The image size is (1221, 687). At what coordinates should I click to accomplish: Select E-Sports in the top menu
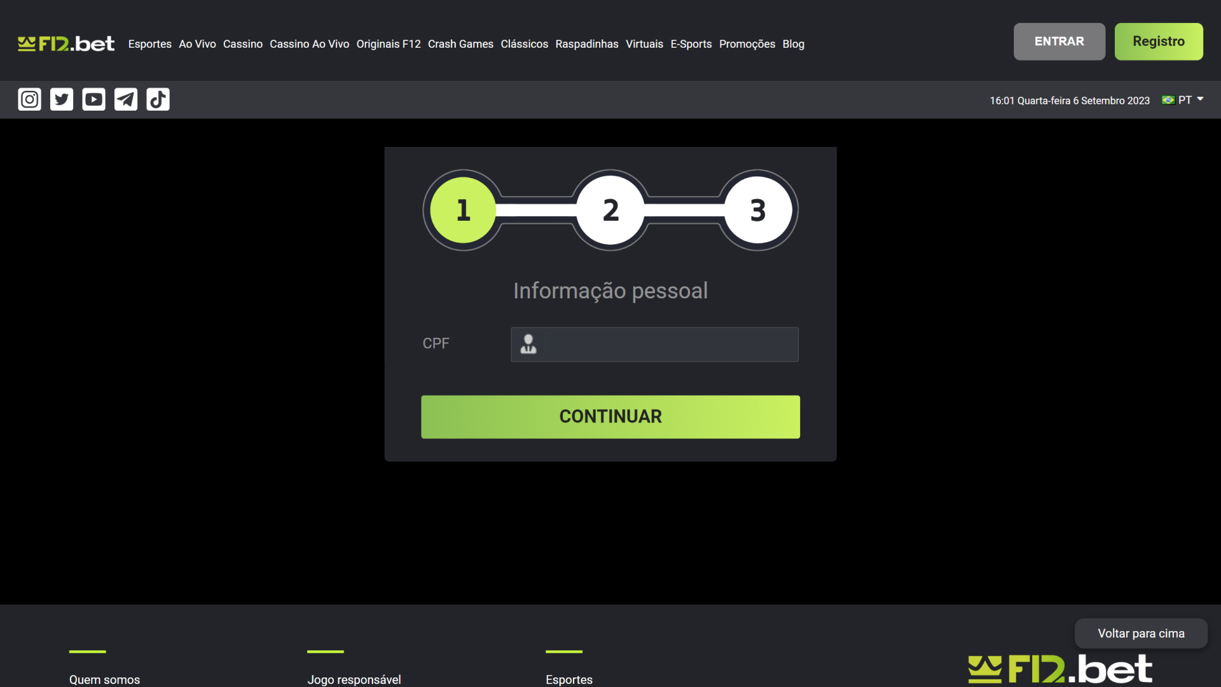[x=691, y=44]
